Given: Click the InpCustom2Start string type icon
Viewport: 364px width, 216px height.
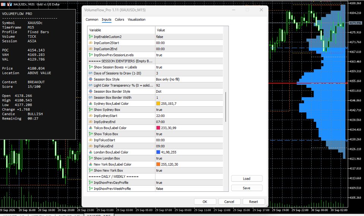Looking at the screenshot, I should [91, 43].
